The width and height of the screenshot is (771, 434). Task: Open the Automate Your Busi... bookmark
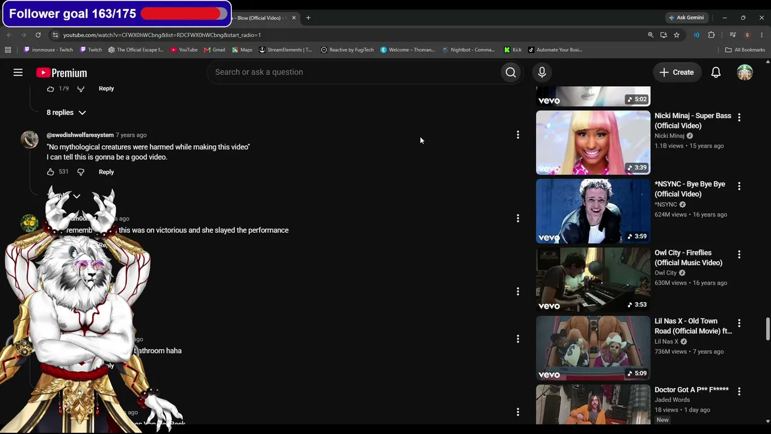(x=555, y=50)
